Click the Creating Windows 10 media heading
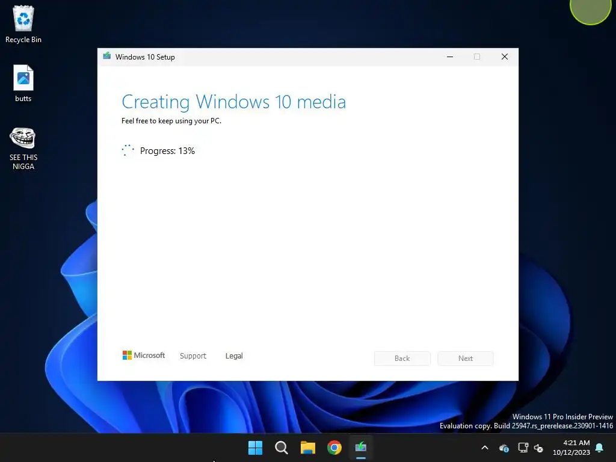The height and width of the screenshot is (462, 616). [x=234, y=102]
